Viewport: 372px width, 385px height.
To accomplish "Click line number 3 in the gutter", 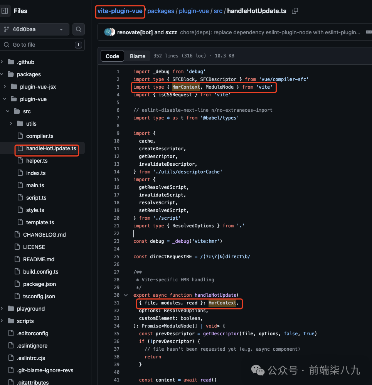I will tap(118, 87).
